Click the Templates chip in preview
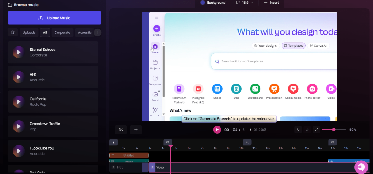373x174 pixels. [294, 45]
